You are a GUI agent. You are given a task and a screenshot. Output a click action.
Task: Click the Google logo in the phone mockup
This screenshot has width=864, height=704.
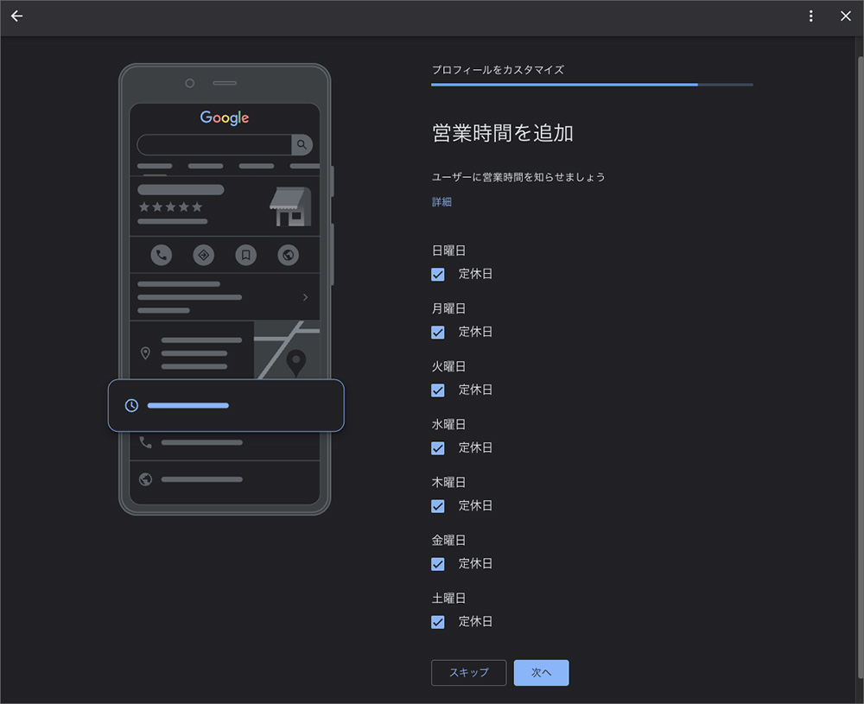224,117
